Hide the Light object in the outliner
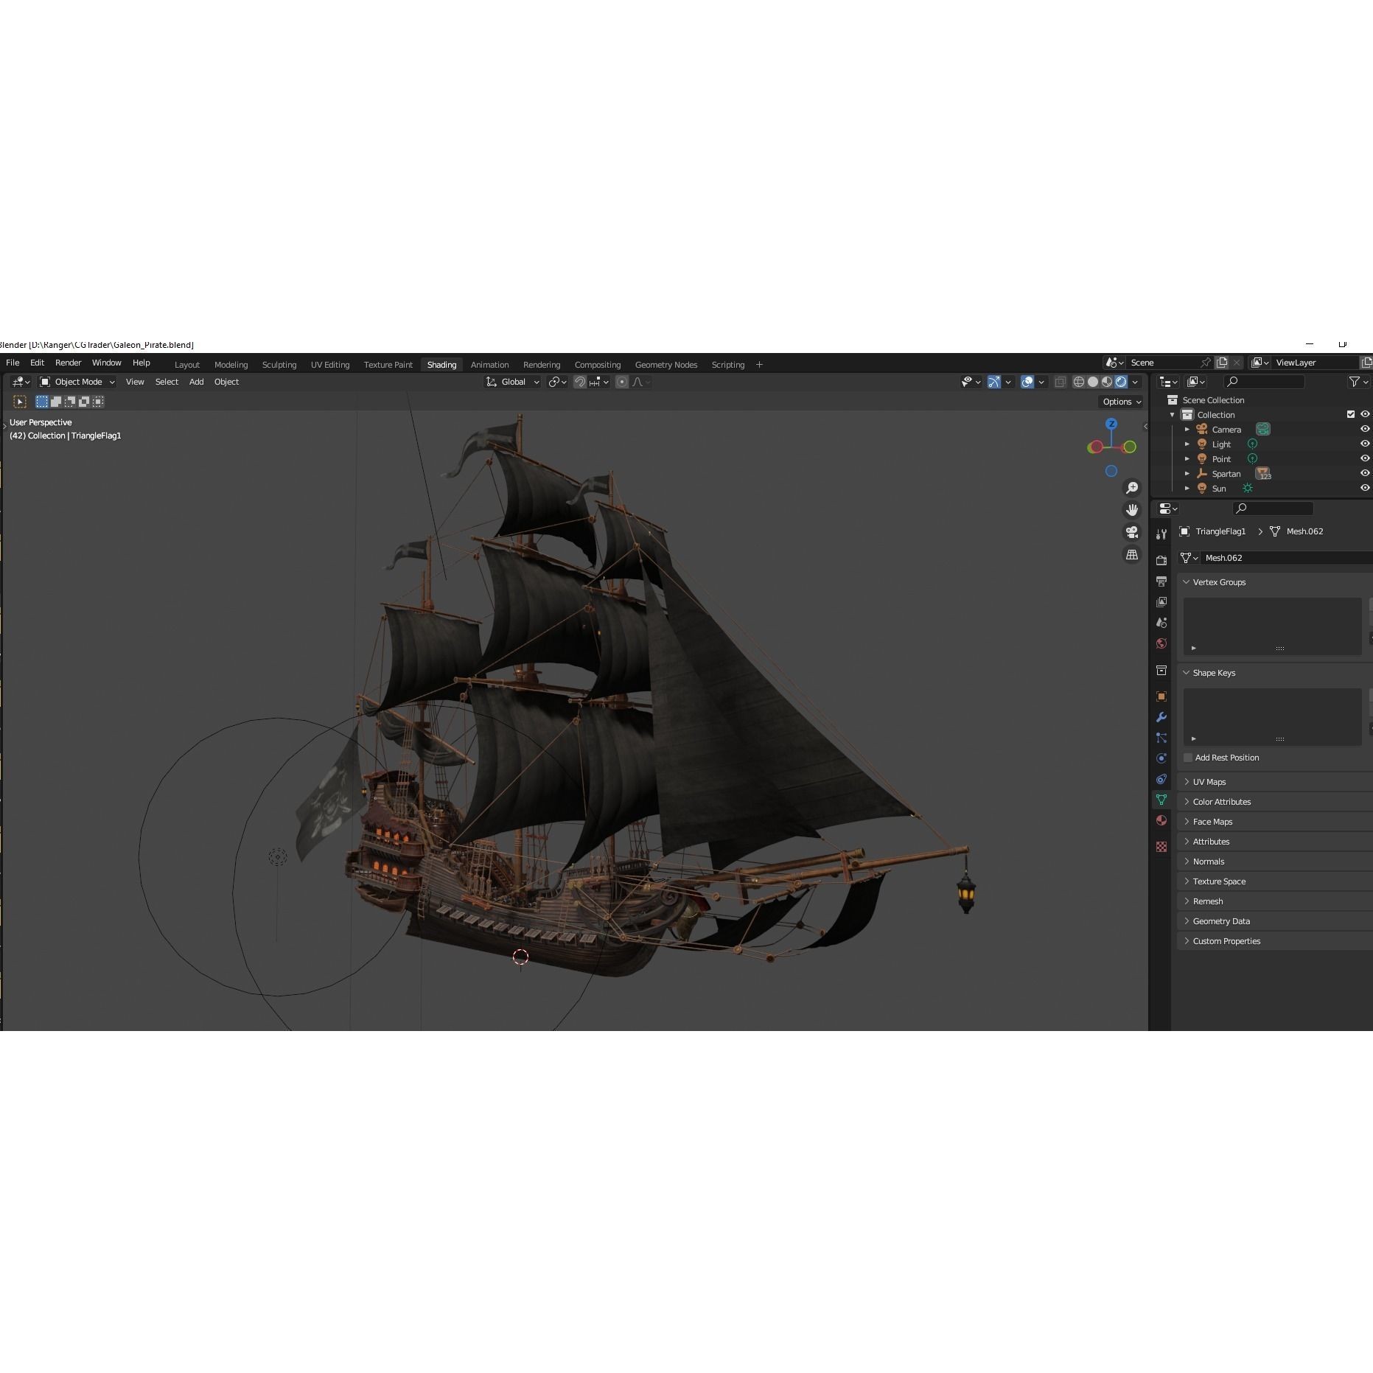 (1364, 444)
